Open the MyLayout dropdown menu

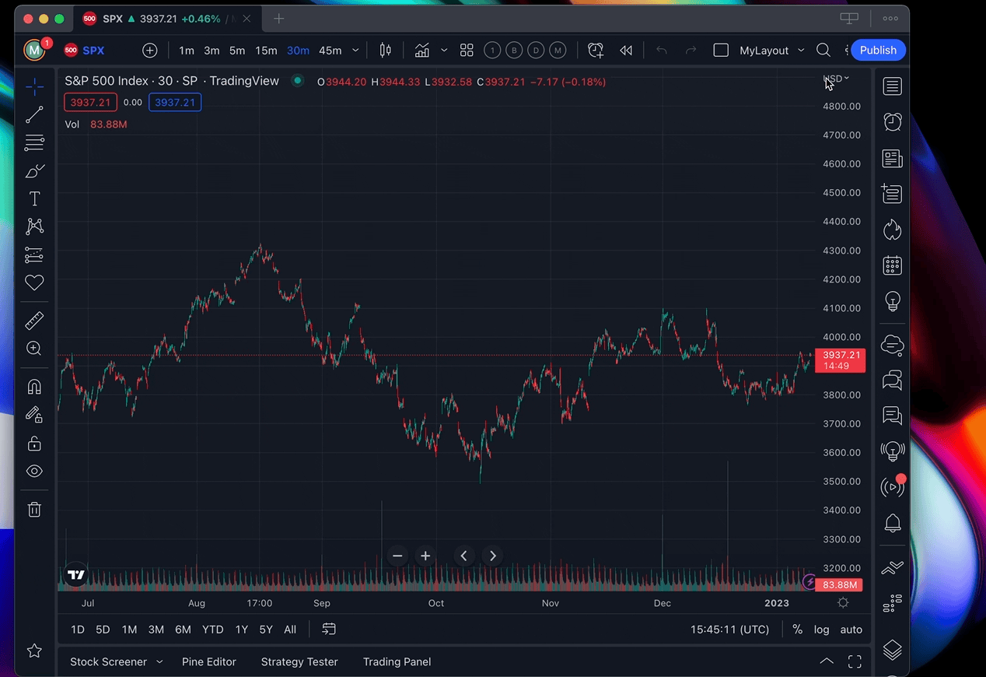pyautogui.click(x=801, y=51)
